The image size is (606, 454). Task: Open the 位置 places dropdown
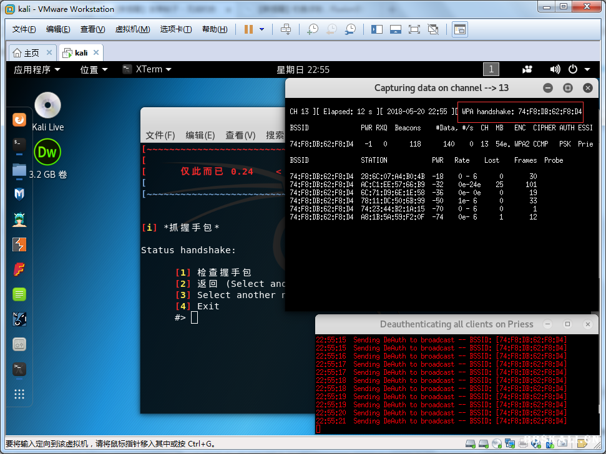click(x=94, y=70)
